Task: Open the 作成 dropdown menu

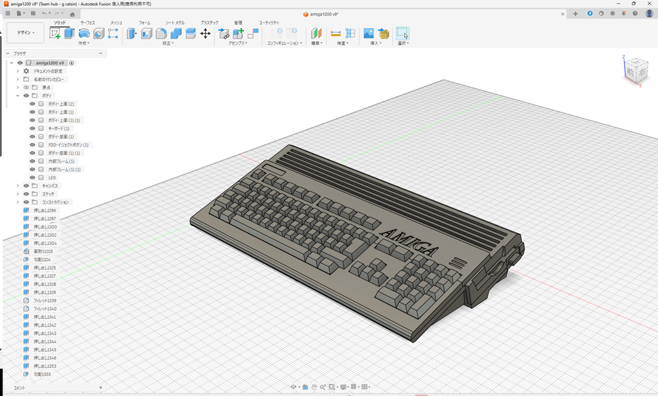Action: pos(83,42)
